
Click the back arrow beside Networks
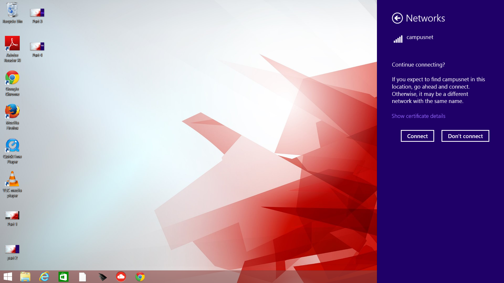[x=397, y=18]
